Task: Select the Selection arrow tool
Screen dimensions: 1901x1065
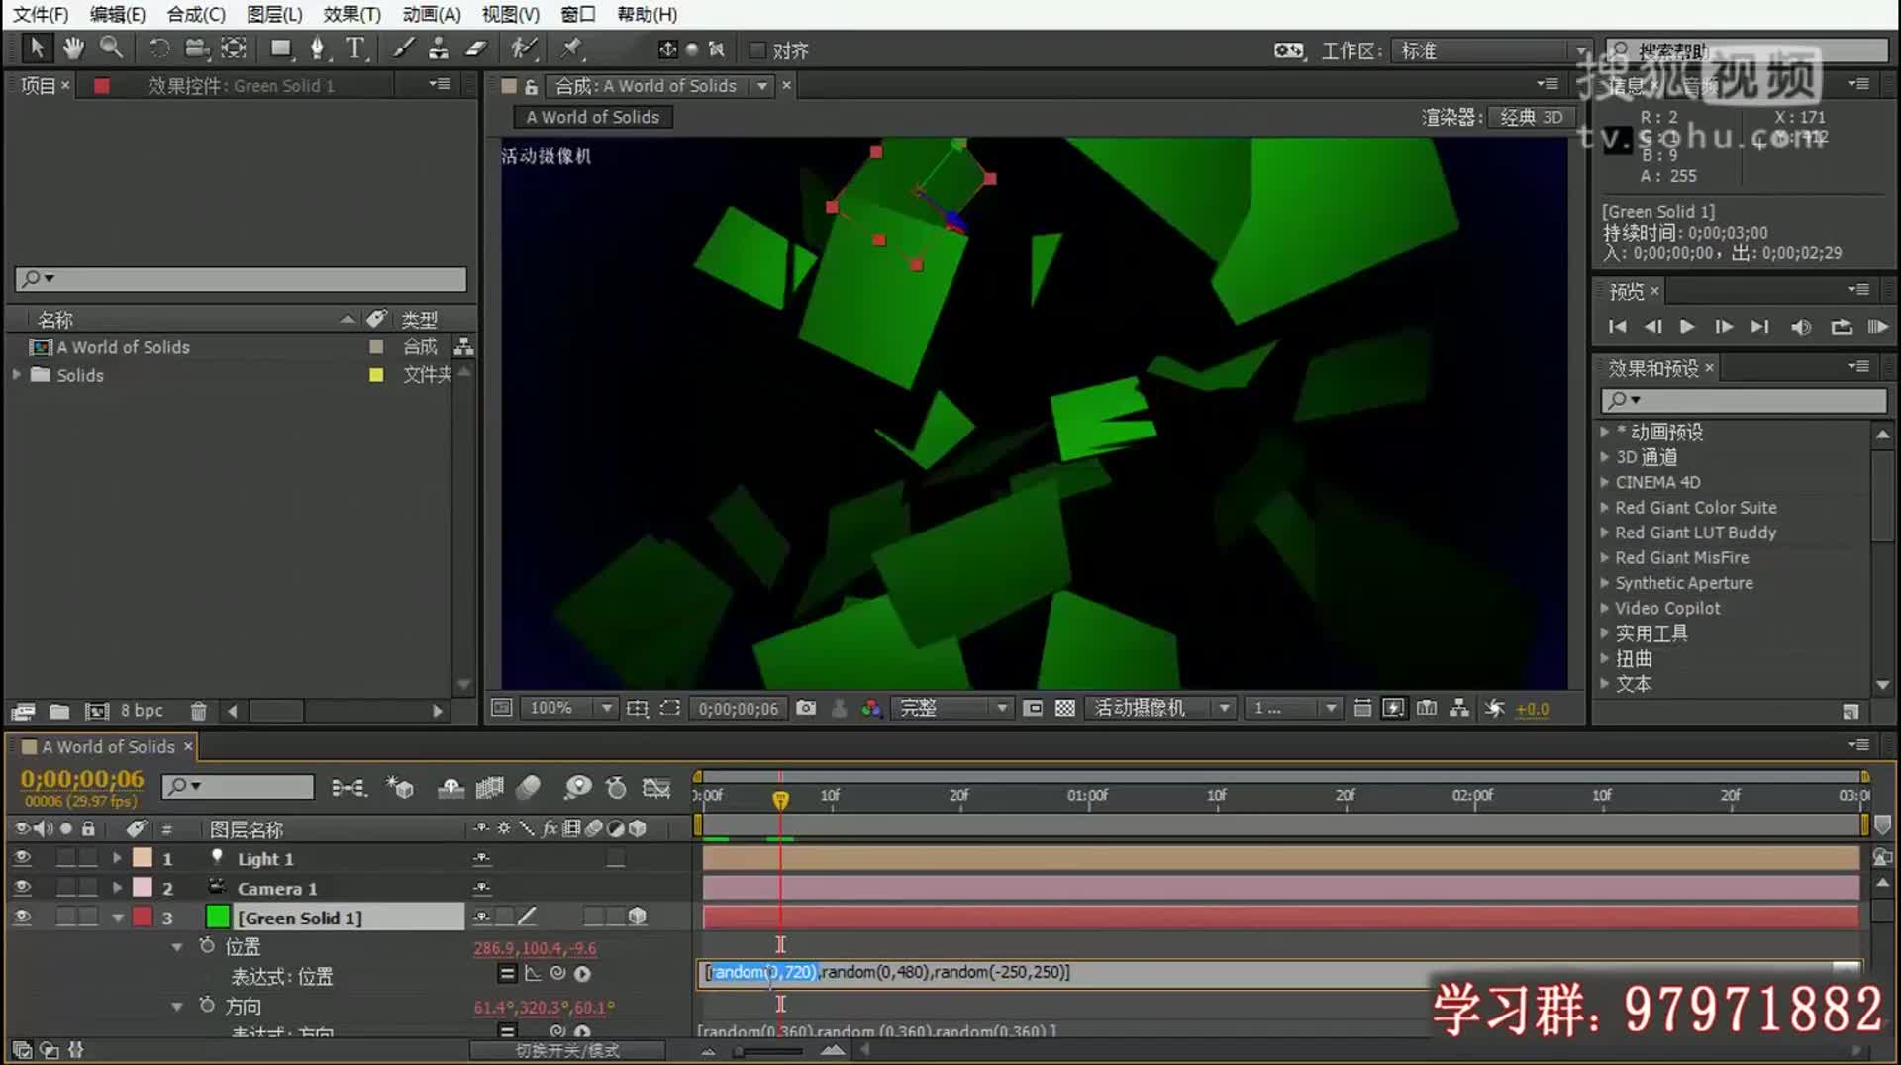Action: (37, 48)
